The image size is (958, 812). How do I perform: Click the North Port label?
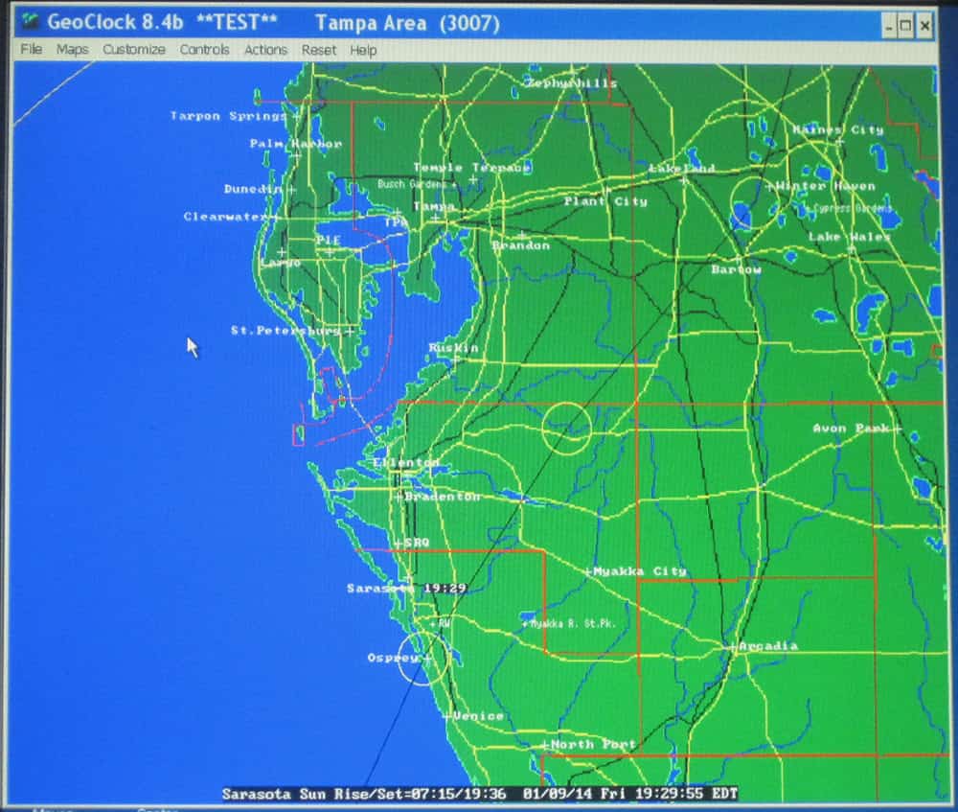tap(593, 745)
